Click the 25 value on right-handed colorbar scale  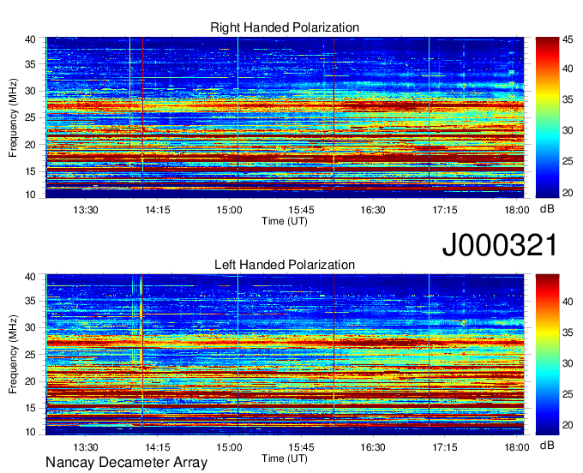click(568, 161)
